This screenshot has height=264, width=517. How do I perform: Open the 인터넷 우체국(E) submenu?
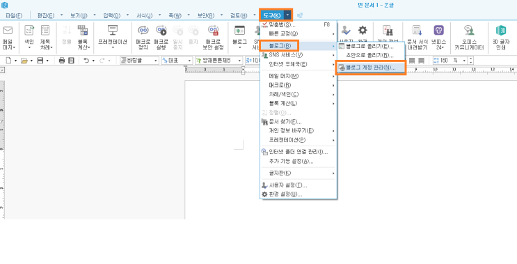(x=298, y=64)
